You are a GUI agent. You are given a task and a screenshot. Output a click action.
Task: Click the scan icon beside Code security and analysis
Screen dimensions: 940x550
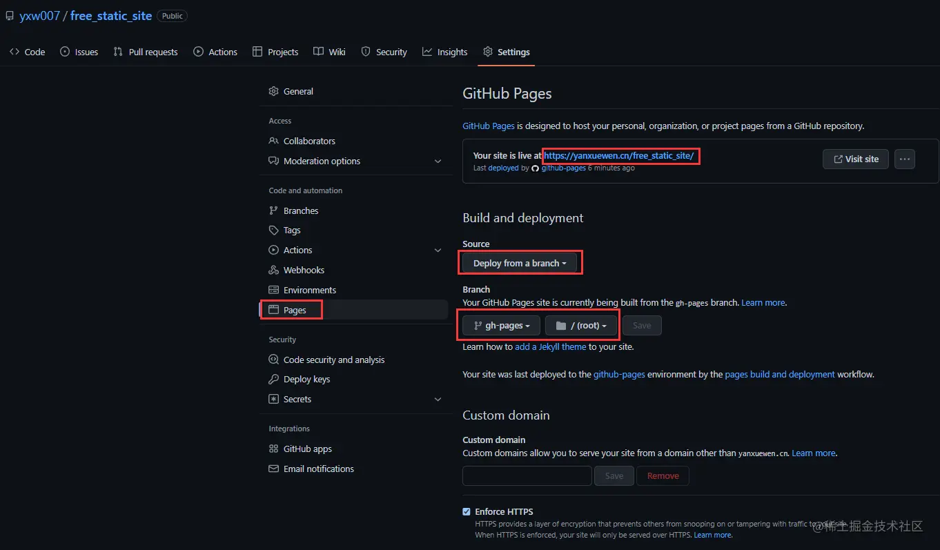click(x=273, y=360)
